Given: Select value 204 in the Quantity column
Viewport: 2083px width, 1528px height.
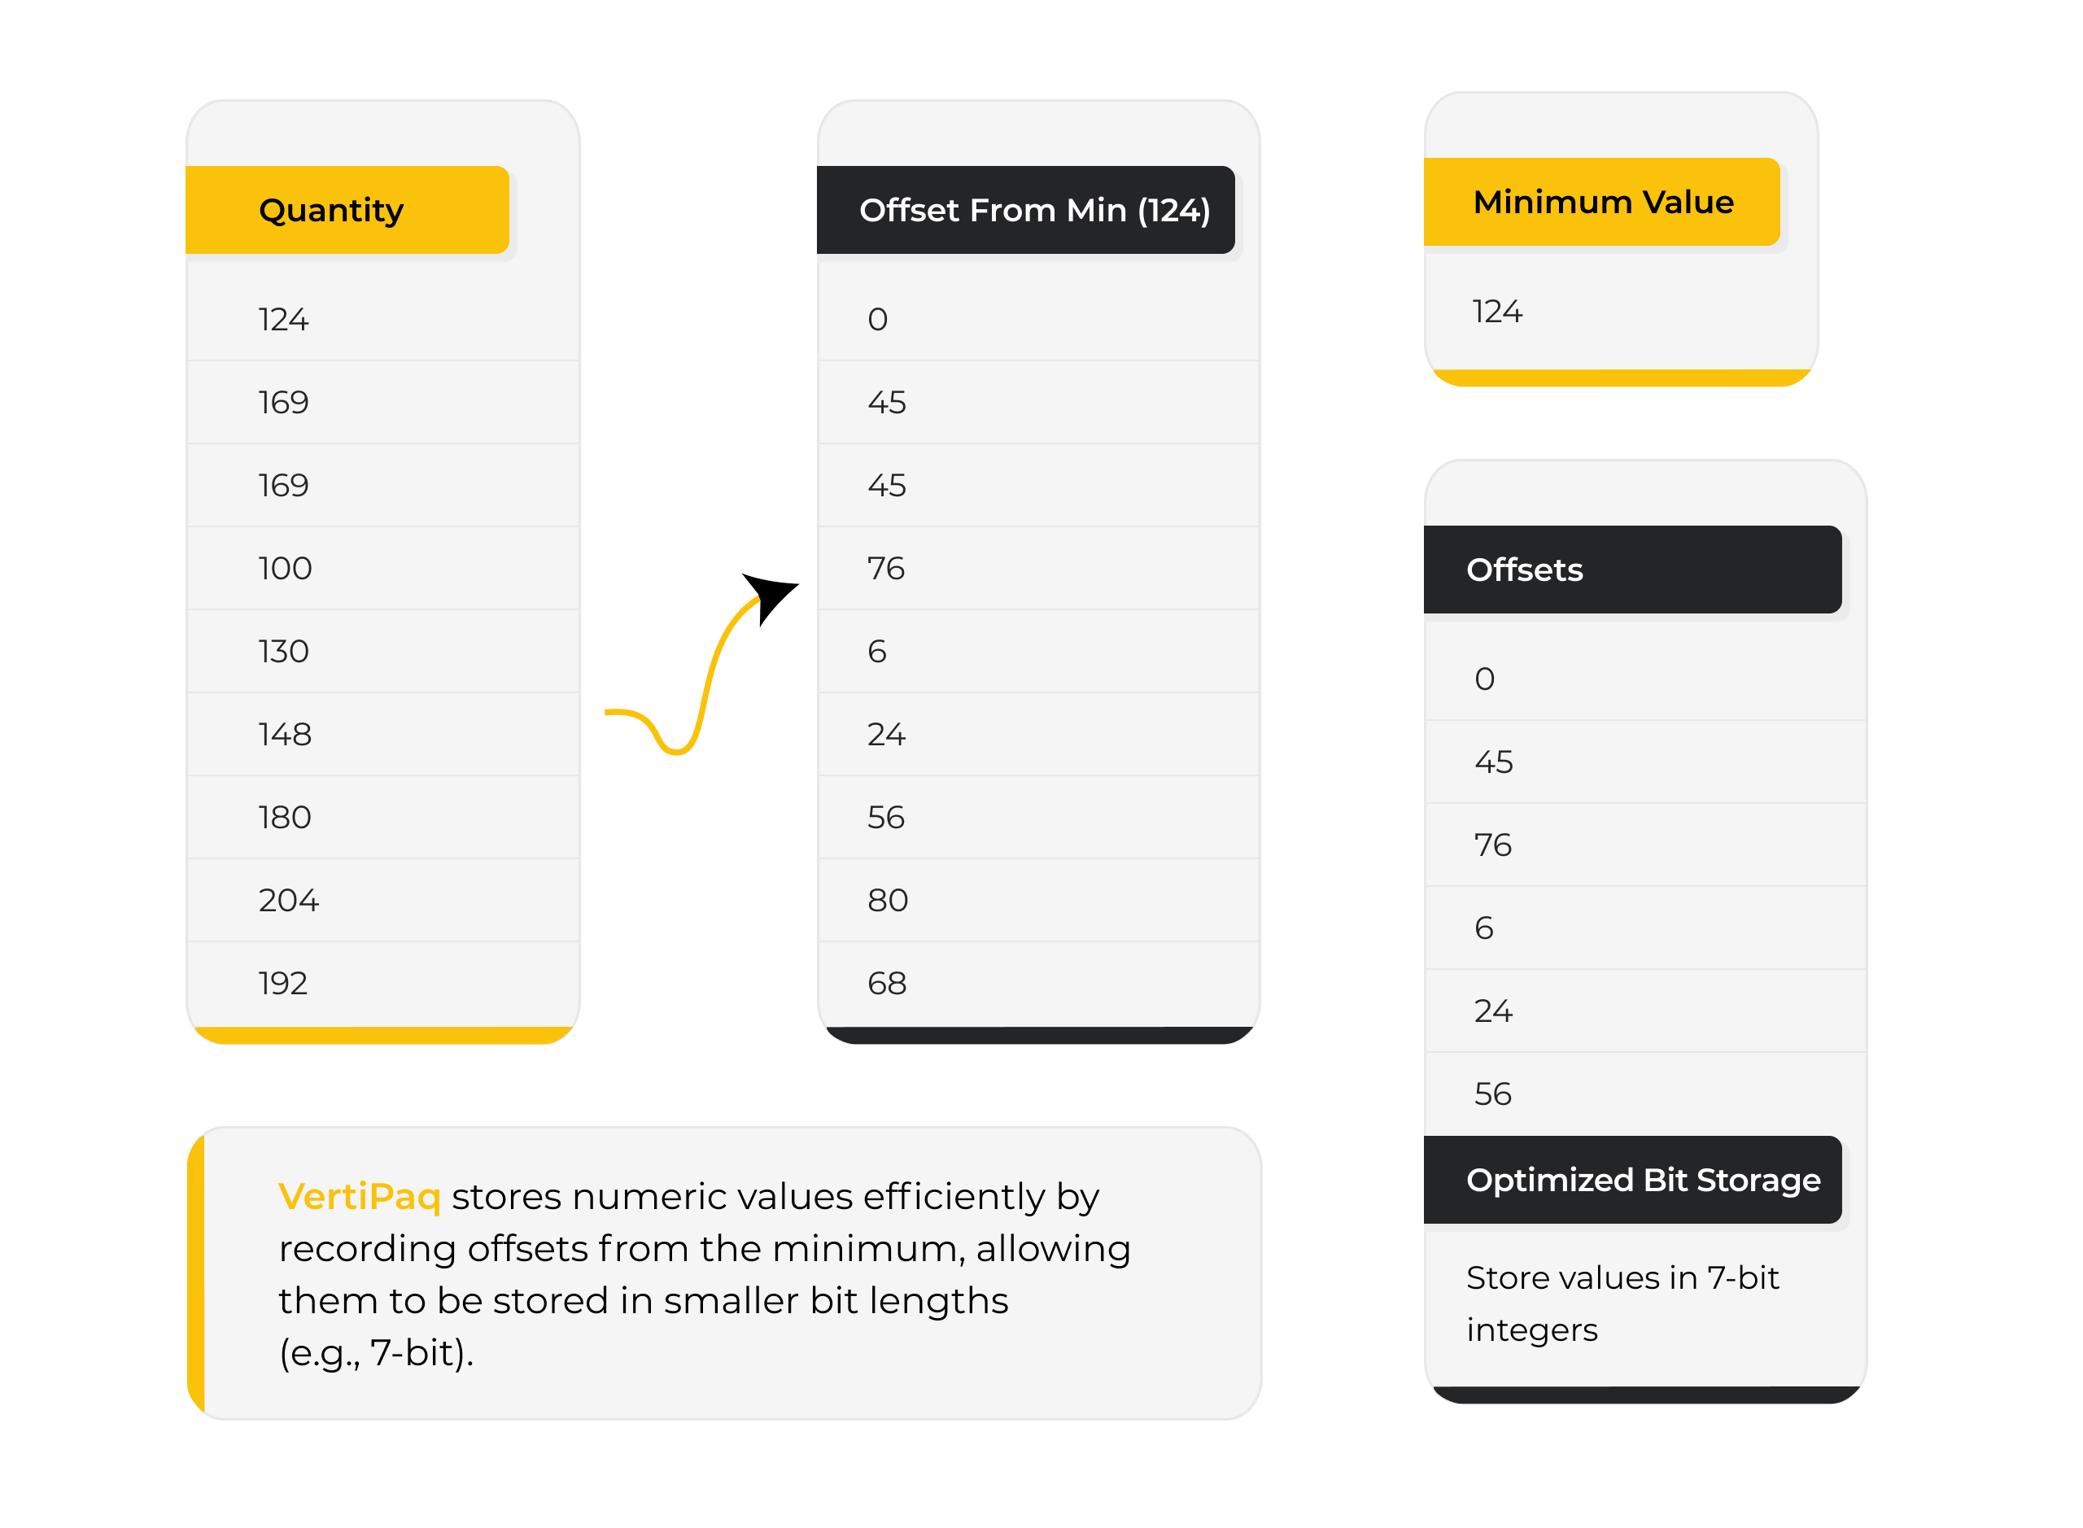Looking at the screenshot, I should tap(288, 900).
